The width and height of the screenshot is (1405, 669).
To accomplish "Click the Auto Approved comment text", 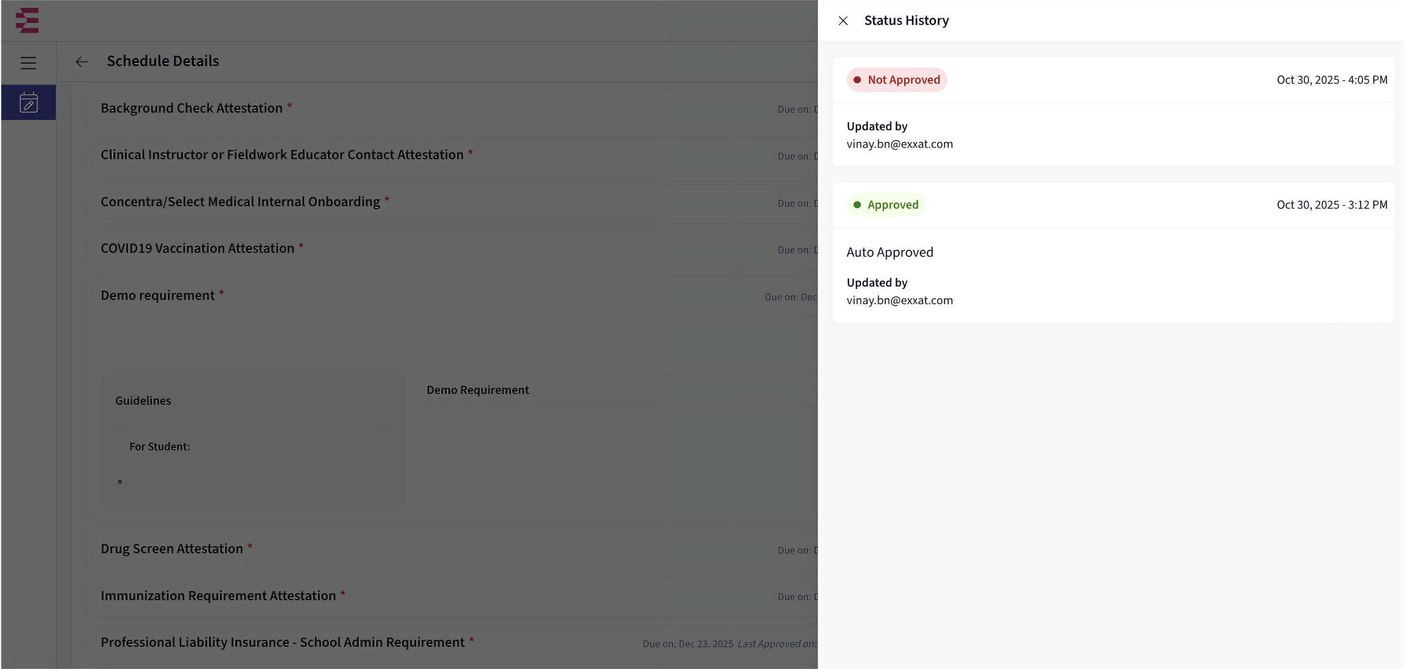I will pos(889,253).
